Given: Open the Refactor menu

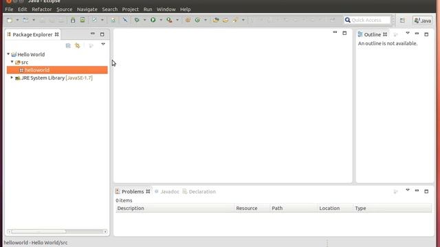Looking at the screenshot, I should coord(41,9).
